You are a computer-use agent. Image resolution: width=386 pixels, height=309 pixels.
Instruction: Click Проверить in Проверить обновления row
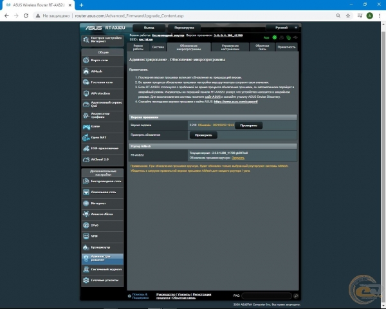pyautogui.click(x=203, y=135)
